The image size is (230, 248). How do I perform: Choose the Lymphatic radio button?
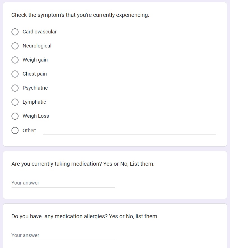click(15, 102)
